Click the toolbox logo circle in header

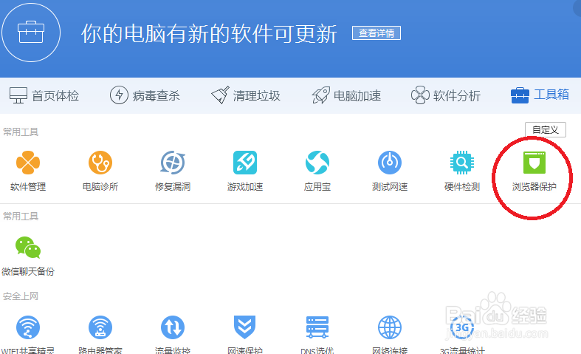point(31,33)
